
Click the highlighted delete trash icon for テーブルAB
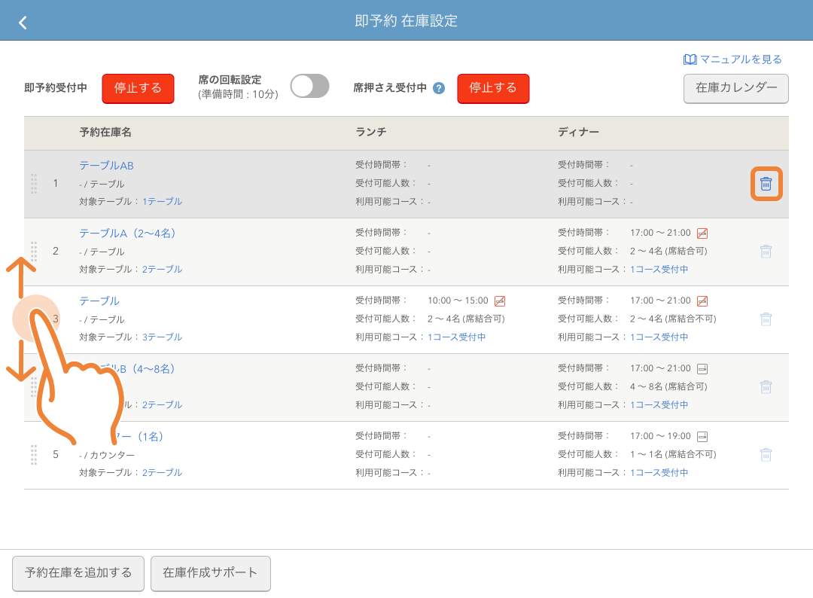tap(766, 183)
